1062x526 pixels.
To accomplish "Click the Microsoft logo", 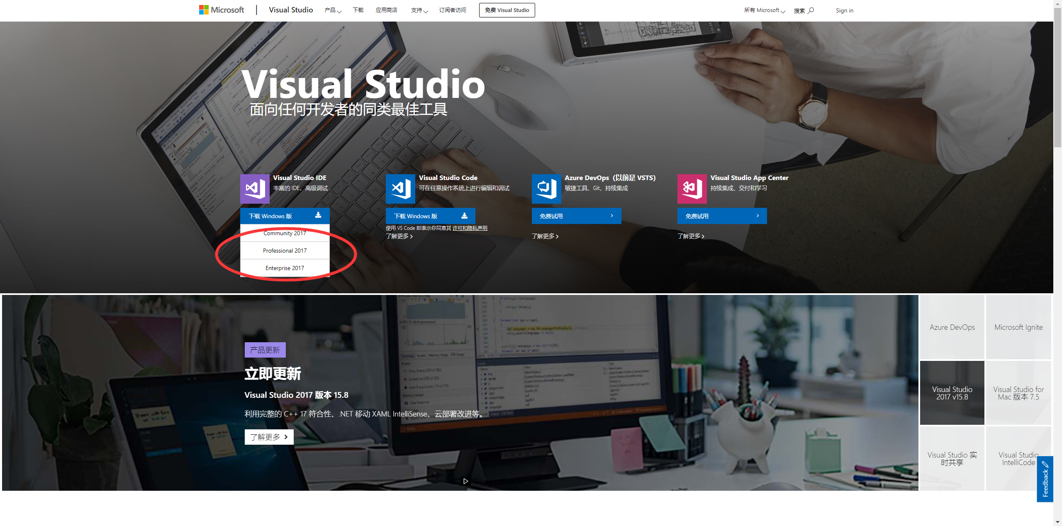I will [221, 10].
